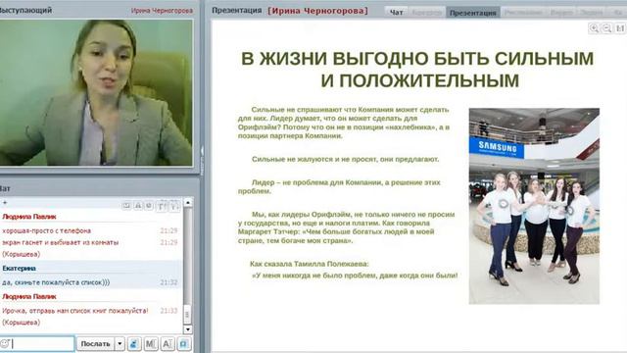Click the blue chat bubble icon at the far right

[x=184, y=344]
